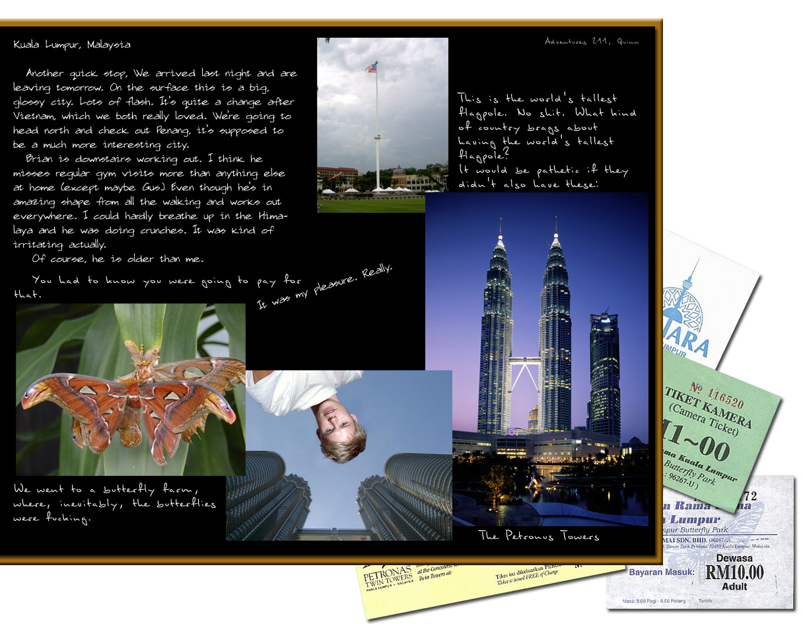This screenshot has height=624, width=803.
Task: Click "Brian is downstairs working out" line
Action: point(144,159)
